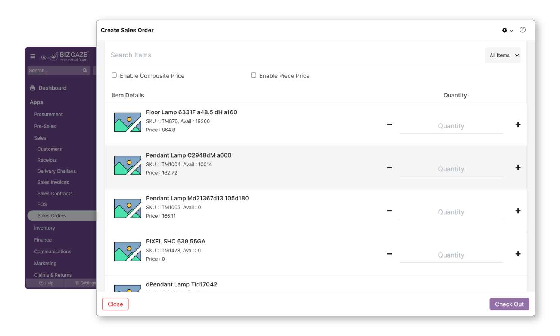Click the Check Out button

(509, 304)
